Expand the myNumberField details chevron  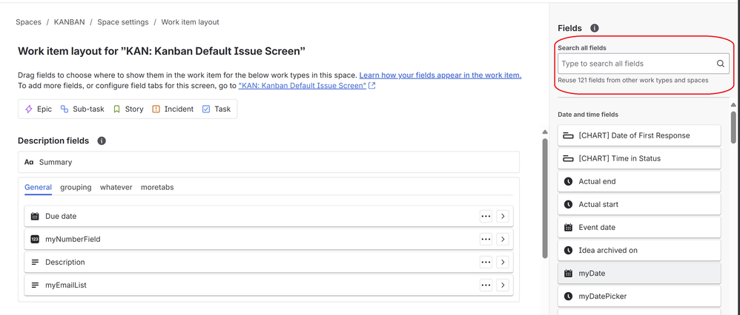503,240
